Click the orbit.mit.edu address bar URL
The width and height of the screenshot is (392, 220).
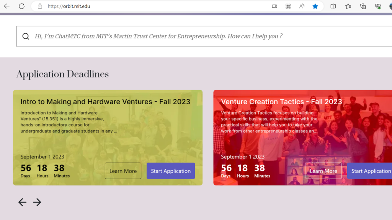click(x=69, y=6)
